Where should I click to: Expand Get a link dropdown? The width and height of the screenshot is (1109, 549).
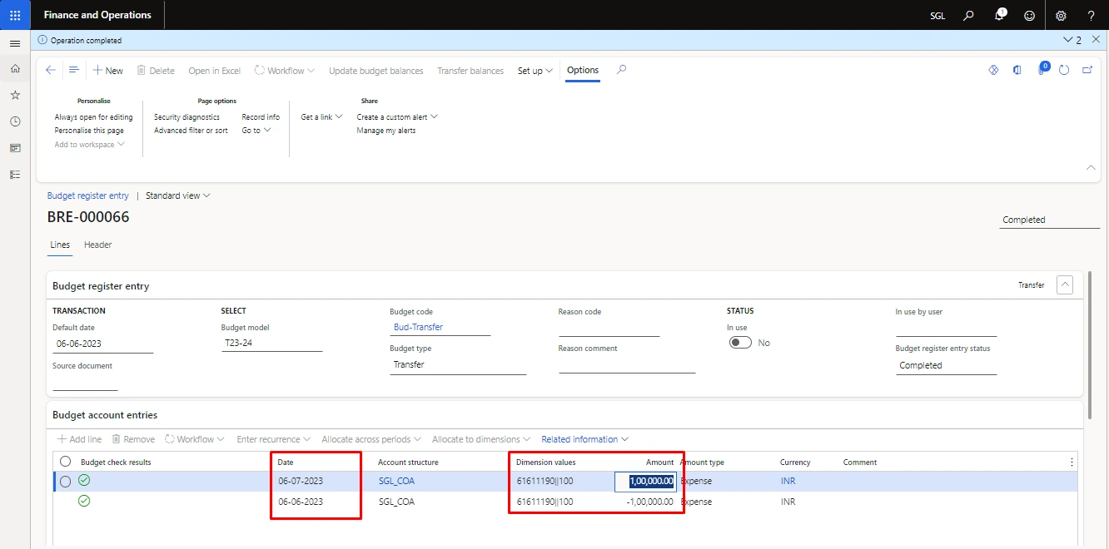pyautogui.click(x=322, y=117)
